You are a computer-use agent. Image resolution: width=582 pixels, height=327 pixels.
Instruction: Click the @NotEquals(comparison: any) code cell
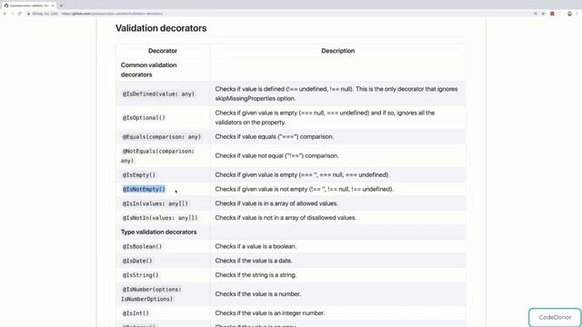click(157, 155)
